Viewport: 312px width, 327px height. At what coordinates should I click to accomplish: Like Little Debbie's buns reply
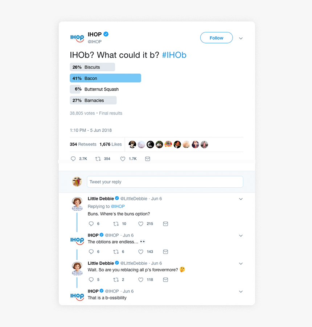point(140,224)
